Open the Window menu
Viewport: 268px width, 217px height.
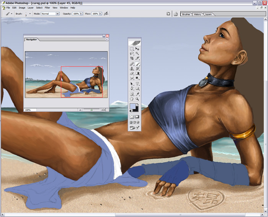(64, 8)
